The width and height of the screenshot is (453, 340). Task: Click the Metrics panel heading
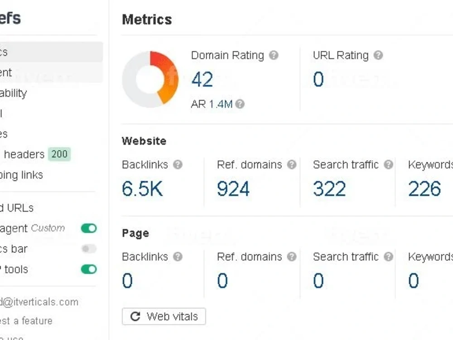point(147,19)
